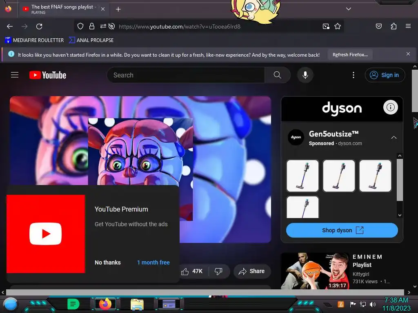Open the Action Center flag tray icon

[x=353, y=304]
